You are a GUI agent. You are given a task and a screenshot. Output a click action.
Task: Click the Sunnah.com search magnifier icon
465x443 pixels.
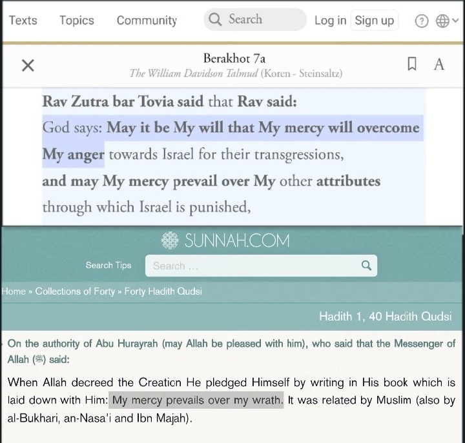coord(366,265)
